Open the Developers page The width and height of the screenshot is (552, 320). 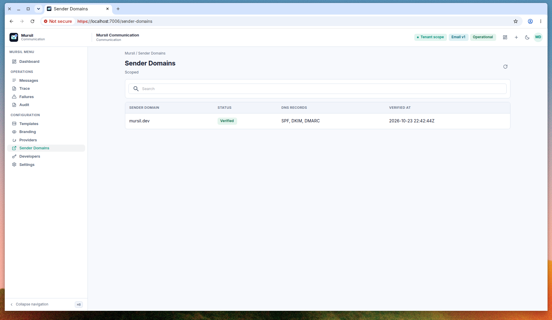tap(46, 156)
